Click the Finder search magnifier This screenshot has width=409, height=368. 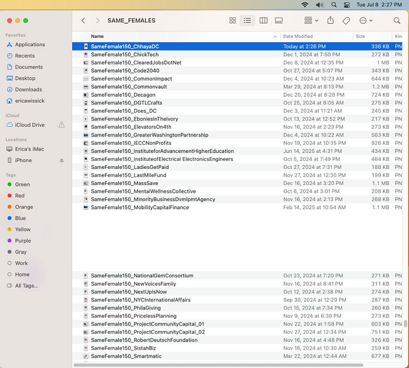tap(397, 20)
